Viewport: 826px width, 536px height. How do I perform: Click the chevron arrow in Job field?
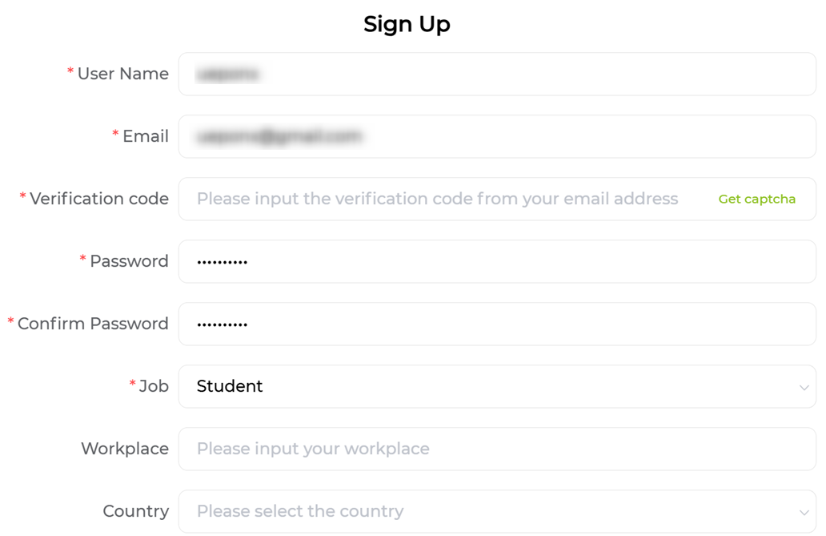click(804, 387)
